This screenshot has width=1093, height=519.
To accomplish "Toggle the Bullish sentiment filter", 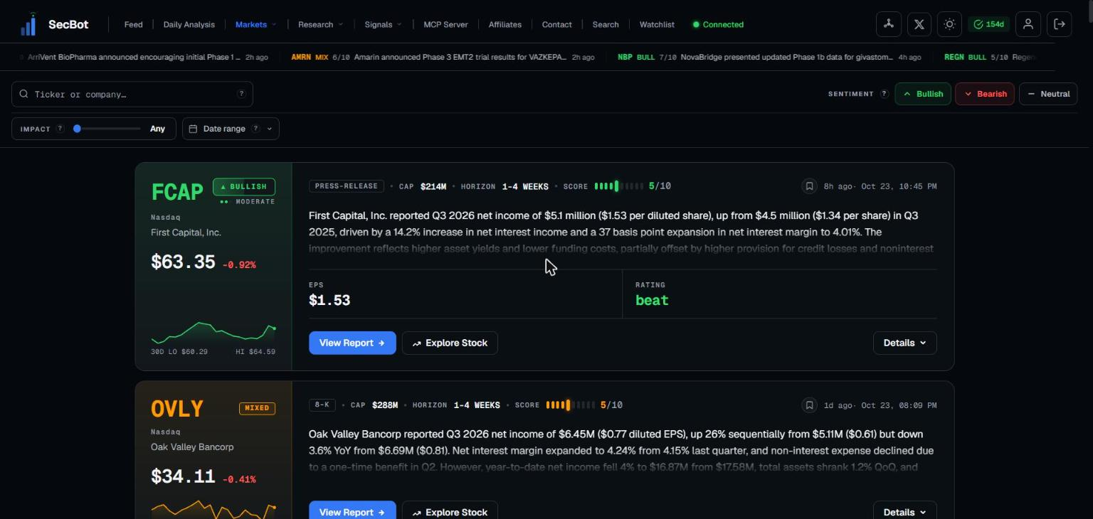I will pyautogui.click(x=923, y=94).
